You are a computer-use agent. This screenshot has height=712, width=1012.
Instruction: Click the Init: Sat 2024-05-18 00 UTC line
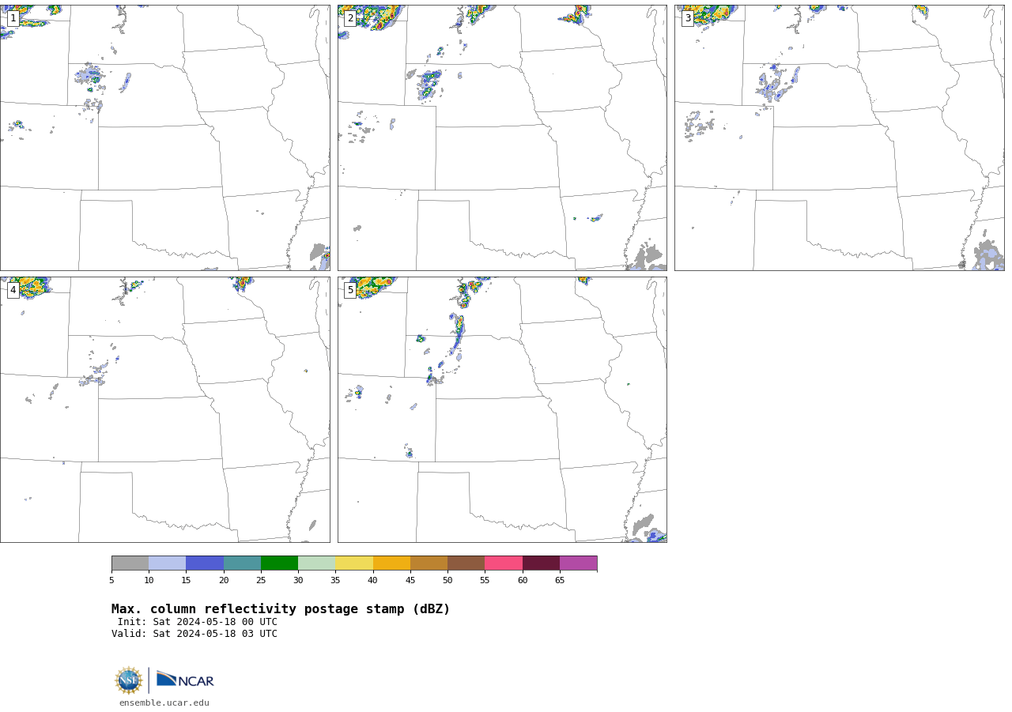[x=198, y=622]
